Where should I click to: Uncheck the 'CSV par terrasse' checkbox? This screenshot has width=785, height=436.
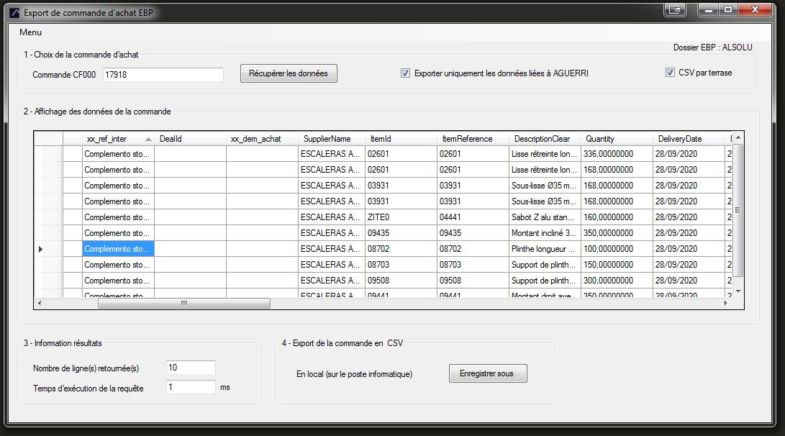pos(670,73)
